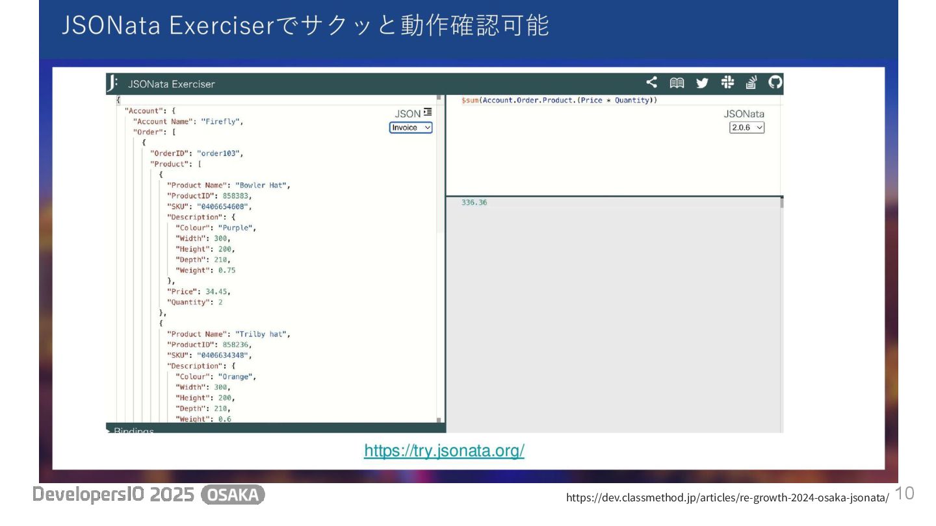936x526 pixels.
Task: Click the "OrderID": "order103" line
Action: pos(197,153)
